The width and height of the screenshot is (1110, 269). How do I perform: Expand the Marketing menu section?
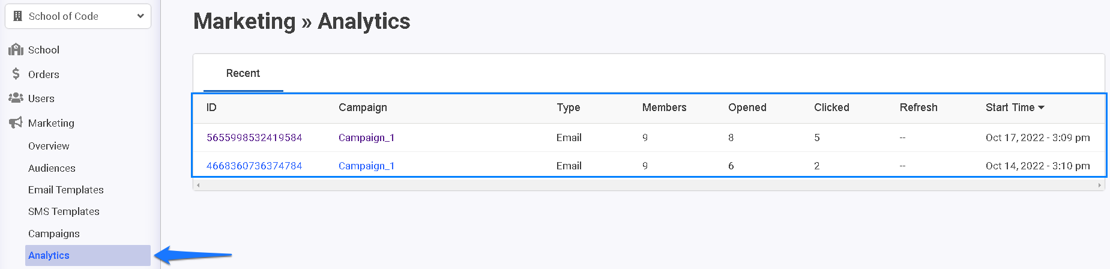pos(51,123)
